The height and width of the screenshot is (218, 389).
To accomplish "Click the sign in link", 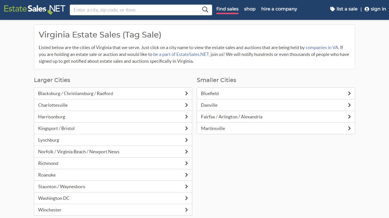I will click(x=375, y=9).
